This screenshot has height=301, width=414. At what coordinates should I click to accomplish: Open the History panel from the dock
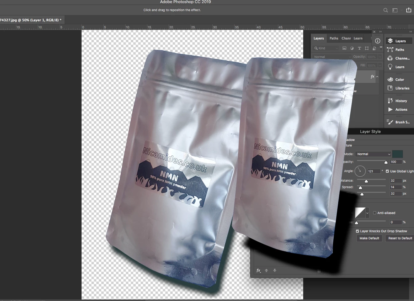point(399,101)
